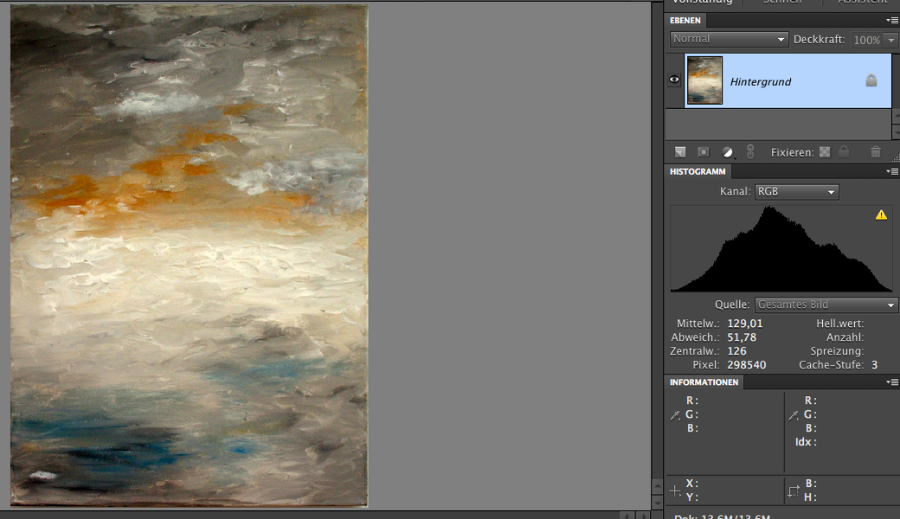Click the Ebenen list scroll-up arrow
This screenshot has height=519, width=900.
[896, 117]
